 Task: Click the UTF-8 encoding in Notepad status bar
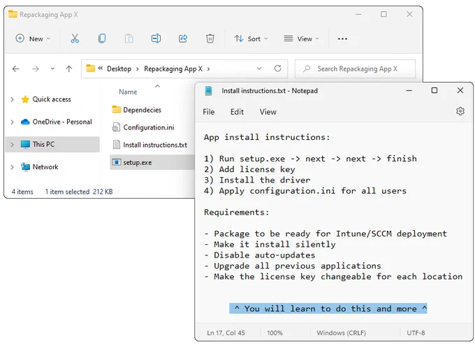tap(416, 333)
